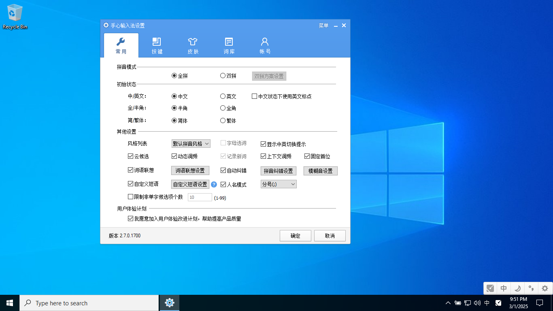Click taskbar search box
This screenshot has height=311, width=553.
[89, 303]
